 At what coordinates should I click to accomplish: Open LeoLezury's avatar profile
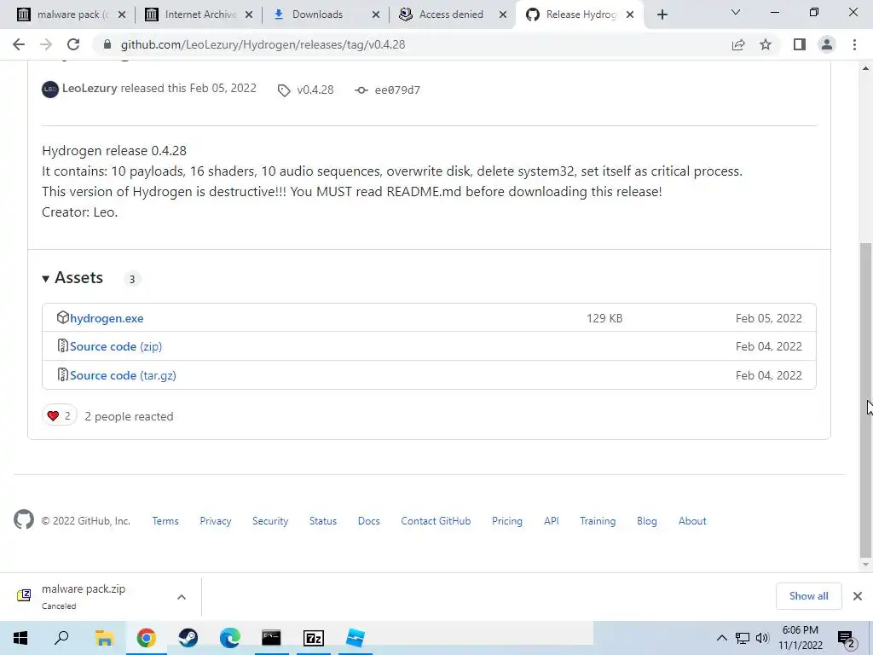50,89
